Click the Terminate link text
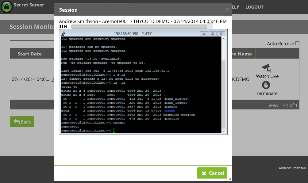Viewport: 308px width, 183px height. pos(267,93)
